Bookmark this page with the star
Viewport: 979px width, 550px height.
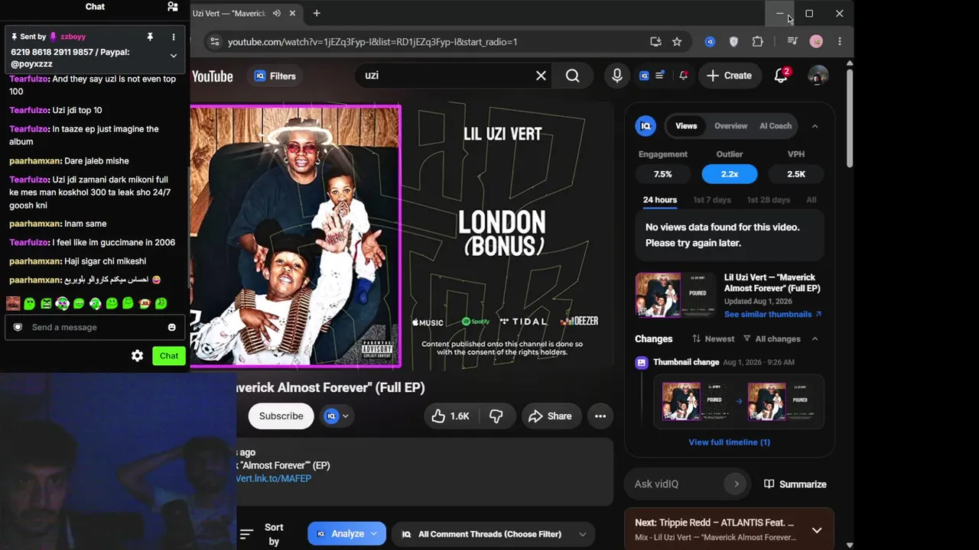coord(677,42)
